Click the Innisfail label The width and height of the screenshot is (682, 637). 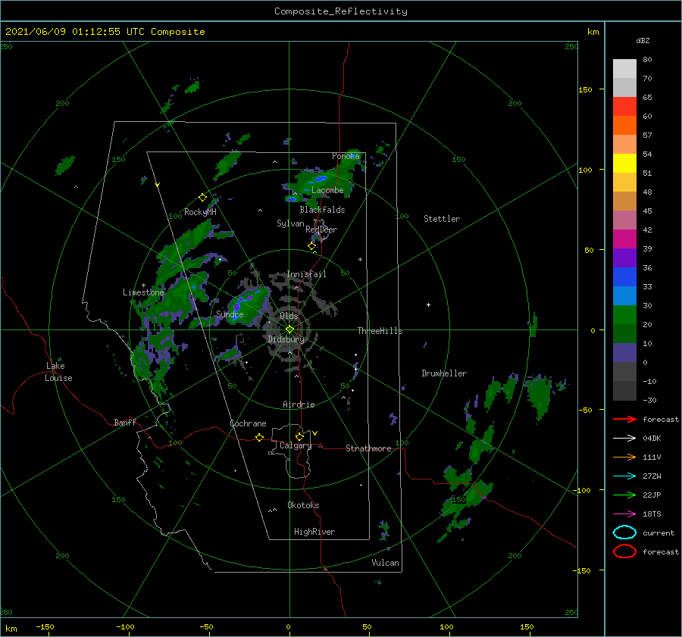pyautogui.click(x=306, y=274)
